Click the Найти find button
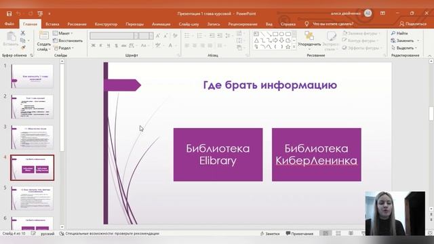Viewport: 434px width, 244px height. (x=399, y=33)
